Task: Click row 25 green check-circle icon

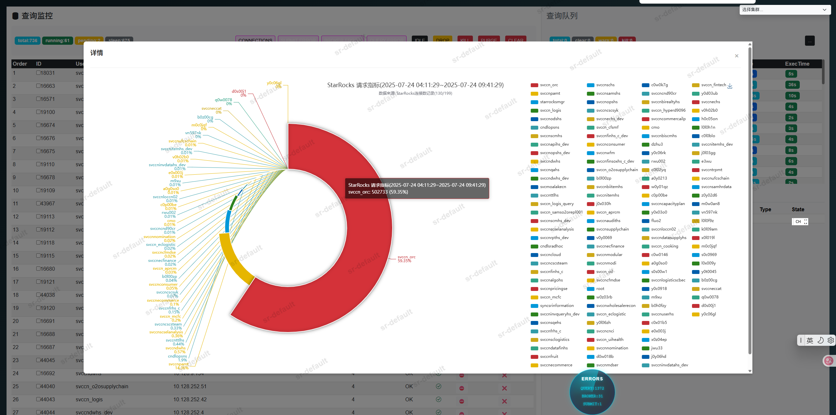Action: [x=439, y=386]
